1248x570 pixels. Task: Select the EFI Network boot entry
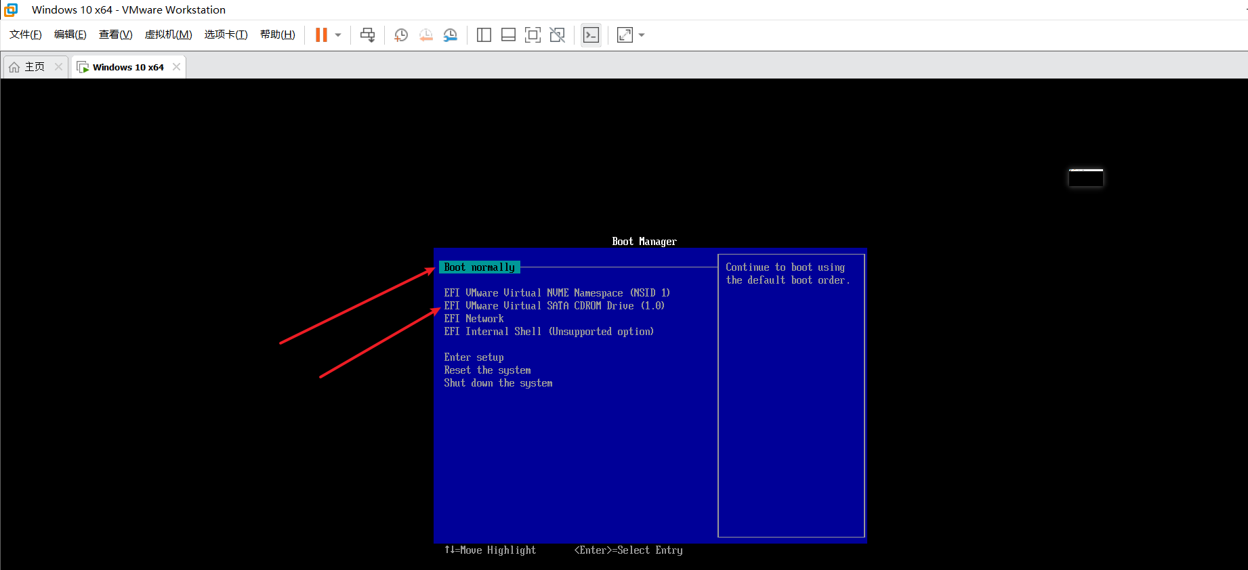tap(474, 319)
